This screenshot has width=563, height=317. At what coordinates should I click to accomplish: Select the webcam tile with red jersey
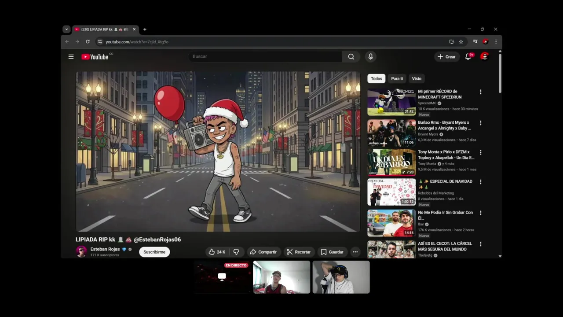(281, 277)
